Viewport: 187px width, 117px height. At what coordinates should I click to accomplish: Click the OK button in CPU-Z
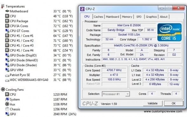click(174, 103)
